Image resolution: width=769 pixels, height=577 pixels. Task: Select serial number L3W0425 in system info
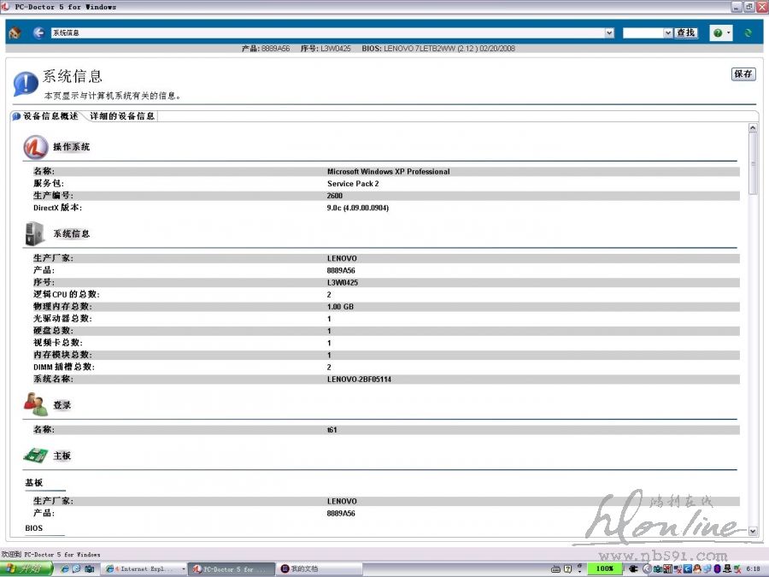click(343, 283)
